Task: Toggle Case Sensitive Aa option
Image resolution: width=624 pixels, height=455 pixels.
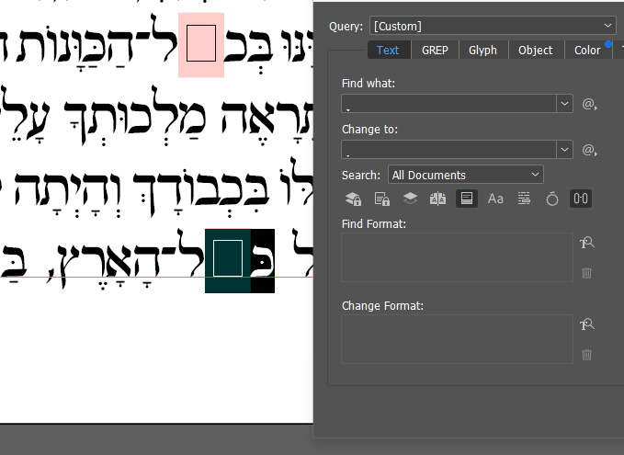Action: tap(495, 199)
